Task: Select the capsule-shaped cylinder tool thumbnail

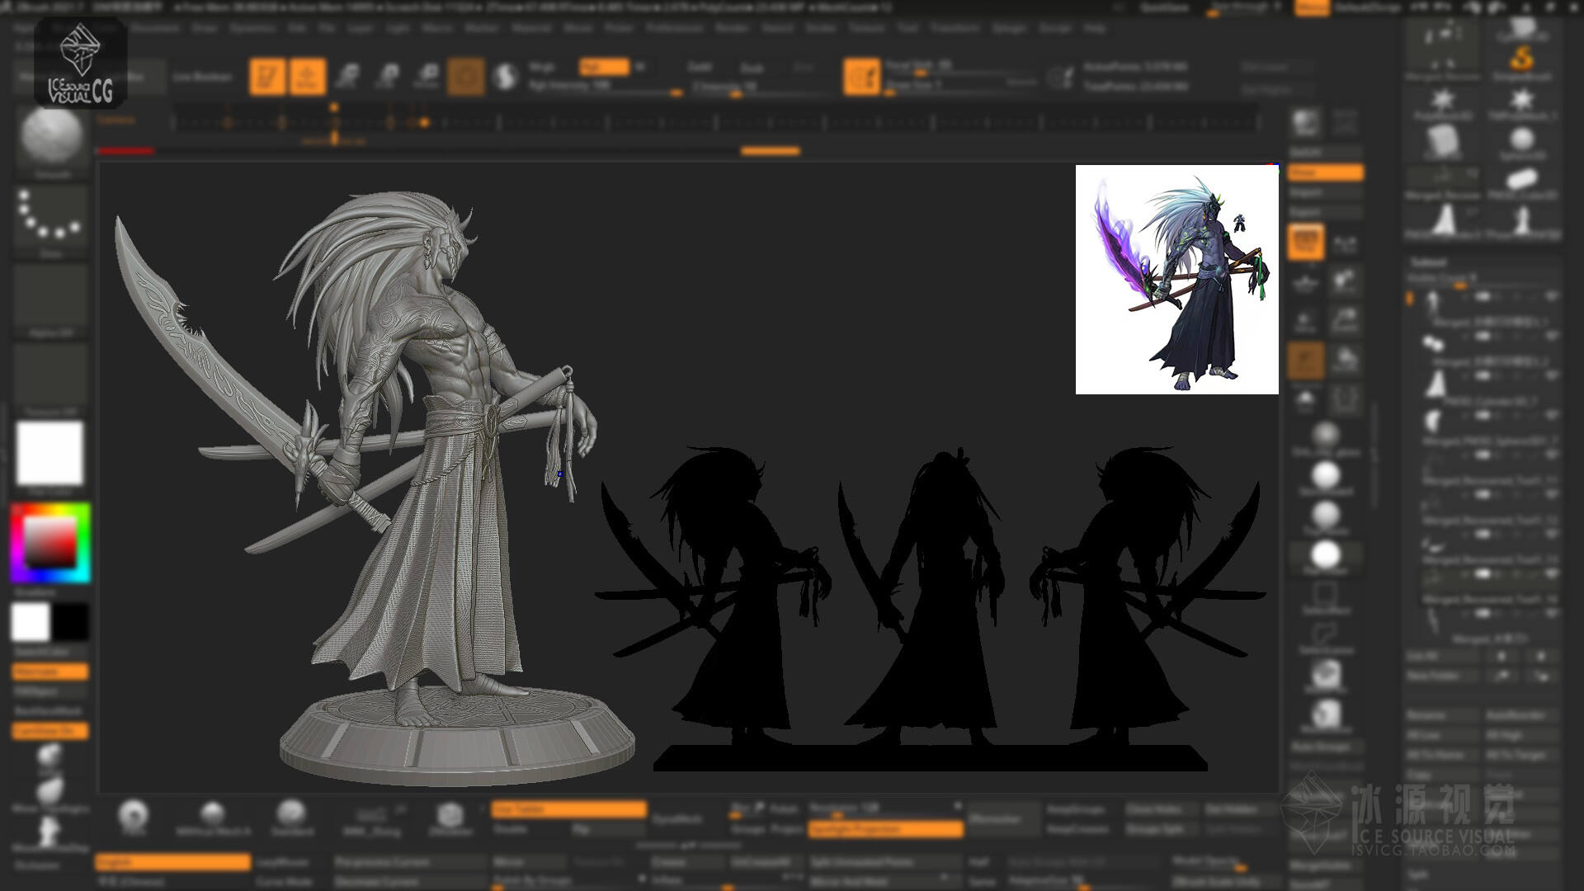Action: pos(1522,181)
